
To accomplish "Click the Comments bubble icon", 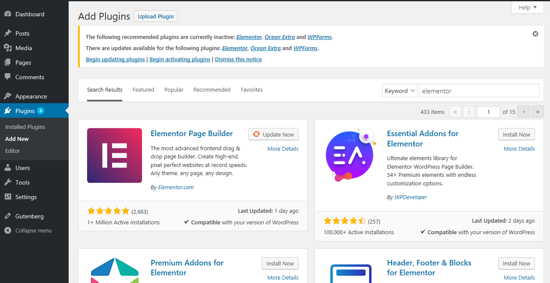I will [8, 77].
